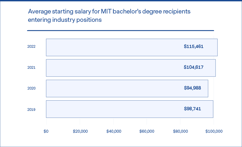This screenshot has height=147, width=242.
Task: Click the 2019 year label
Action: pos(31,110)
